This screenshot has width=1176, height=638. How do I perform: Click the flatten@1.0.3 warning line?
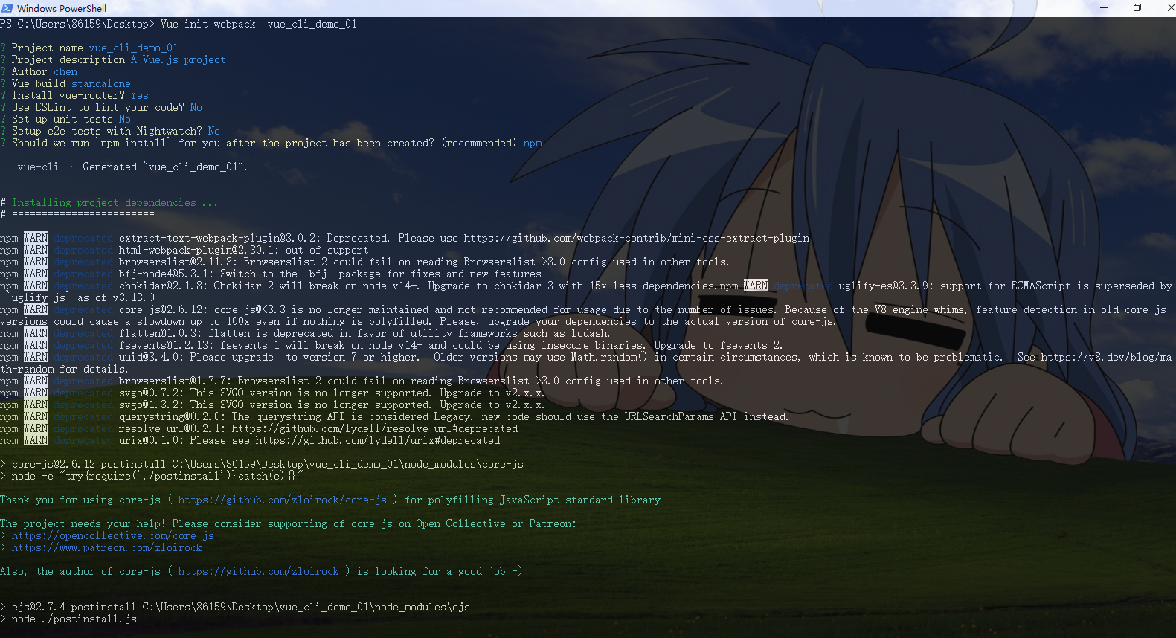point(305,333)
